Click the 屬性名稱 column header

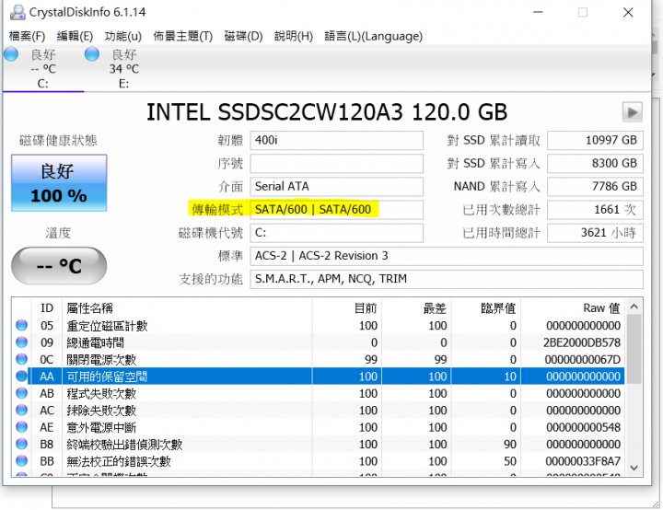187,308
